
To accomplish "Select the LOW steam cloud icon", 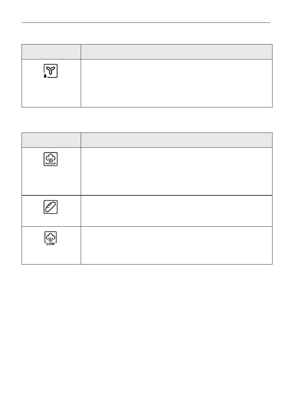I will 51,239.
